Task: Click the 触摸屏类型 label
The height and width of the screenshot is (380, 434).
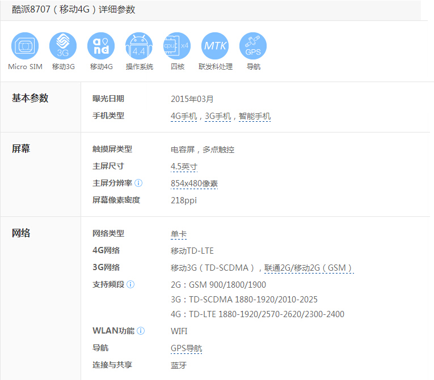Action: click(112, 150)
